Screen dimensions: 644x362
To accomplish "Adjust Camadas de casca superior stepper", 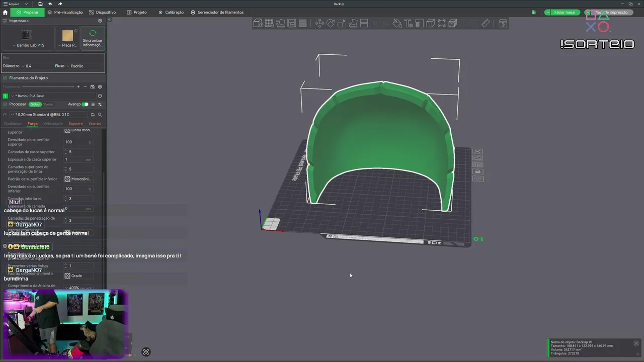I will coord(65,152).
